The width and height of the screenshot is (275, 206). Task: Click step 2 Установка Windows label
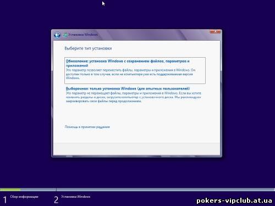[76, 197]
